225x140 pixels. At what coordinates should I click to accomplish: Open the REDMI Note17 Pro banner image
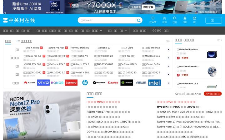42,116
